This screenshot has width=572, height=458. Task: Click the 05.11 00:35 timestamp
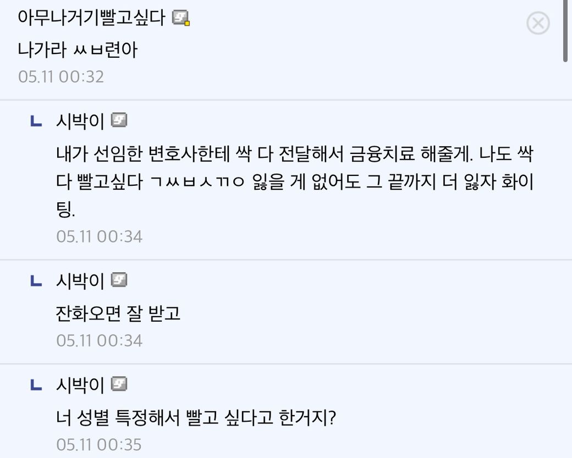click(99, 444)
